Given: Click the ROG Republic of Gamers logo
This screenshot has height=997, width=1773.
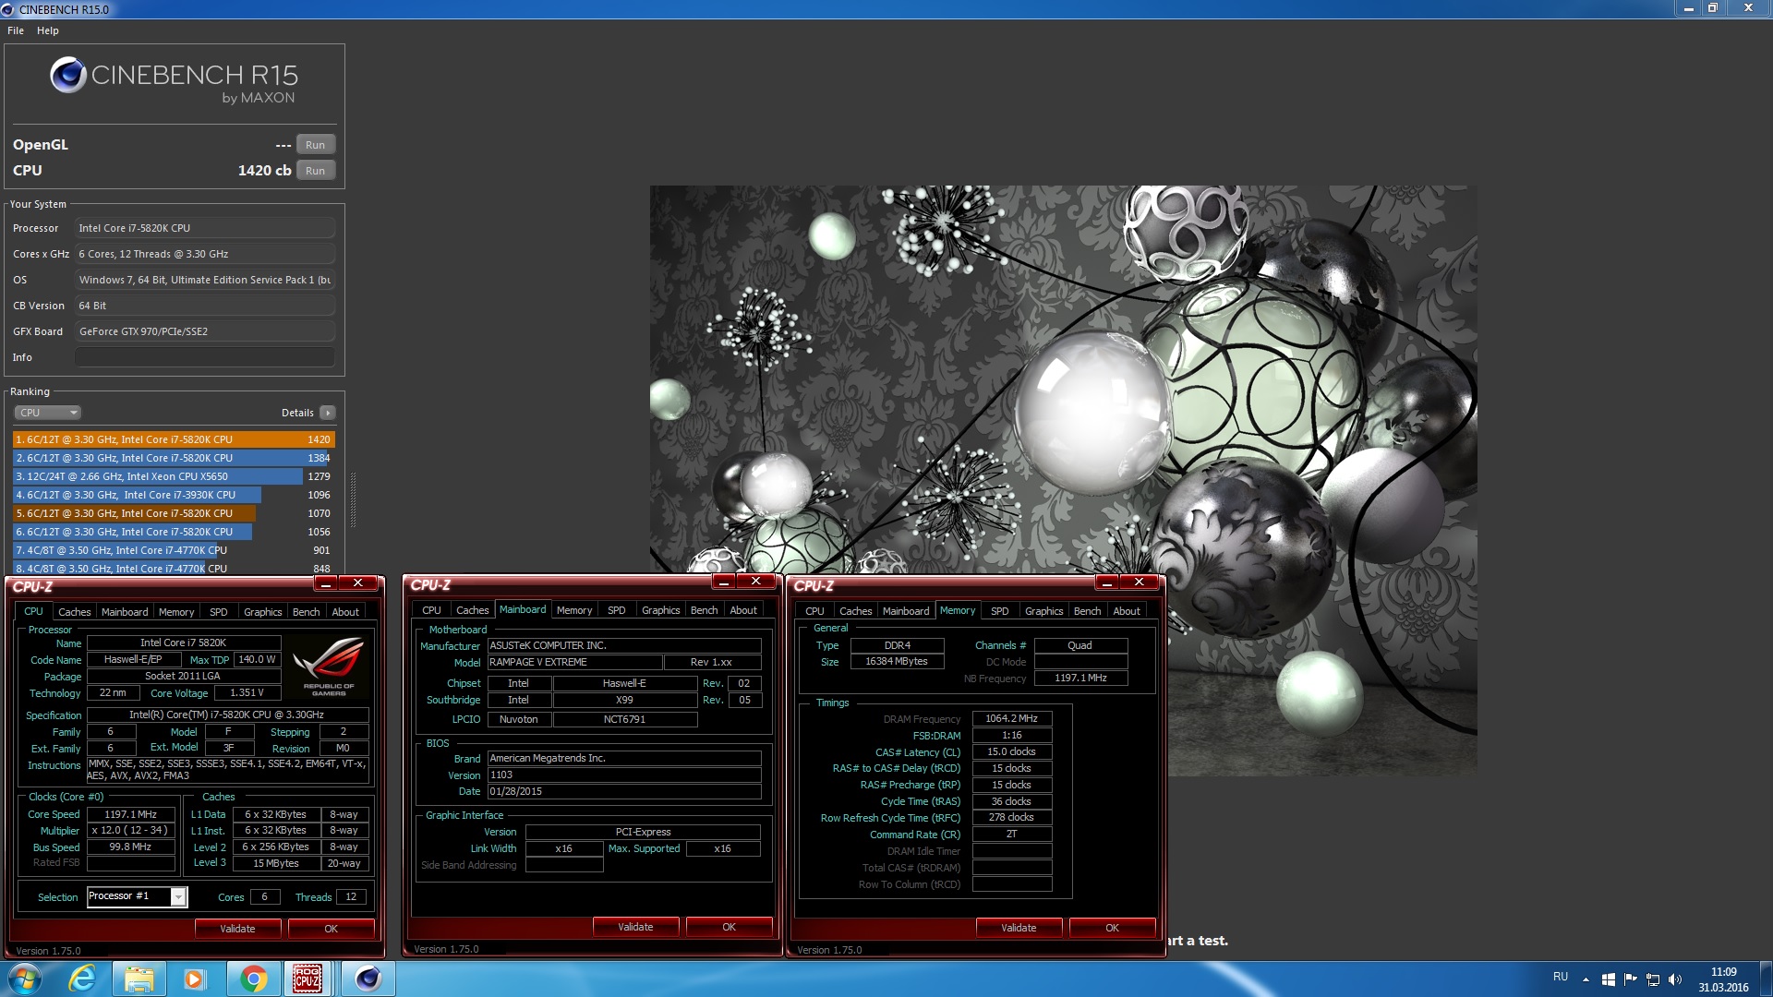Looking at the screenshot, I should click(x=329, y=667).
